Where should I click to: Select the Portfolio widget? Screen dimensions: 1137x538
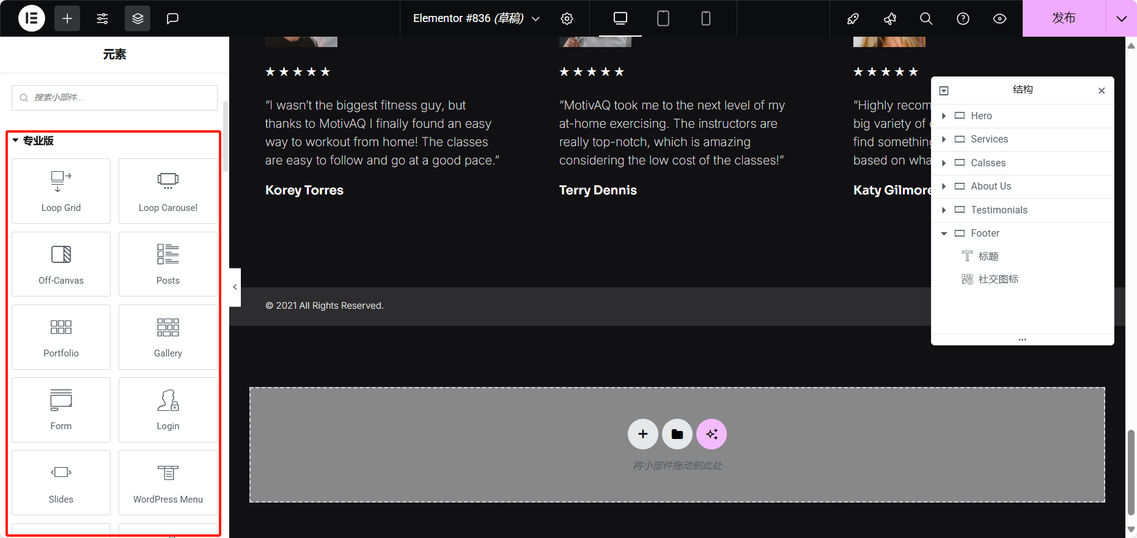tap(61, 337)
